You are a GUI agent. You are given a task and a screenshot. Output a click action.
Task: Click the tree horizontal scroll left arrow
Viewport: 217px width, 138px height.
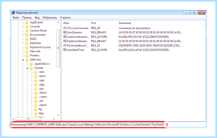tap(13, 119)
